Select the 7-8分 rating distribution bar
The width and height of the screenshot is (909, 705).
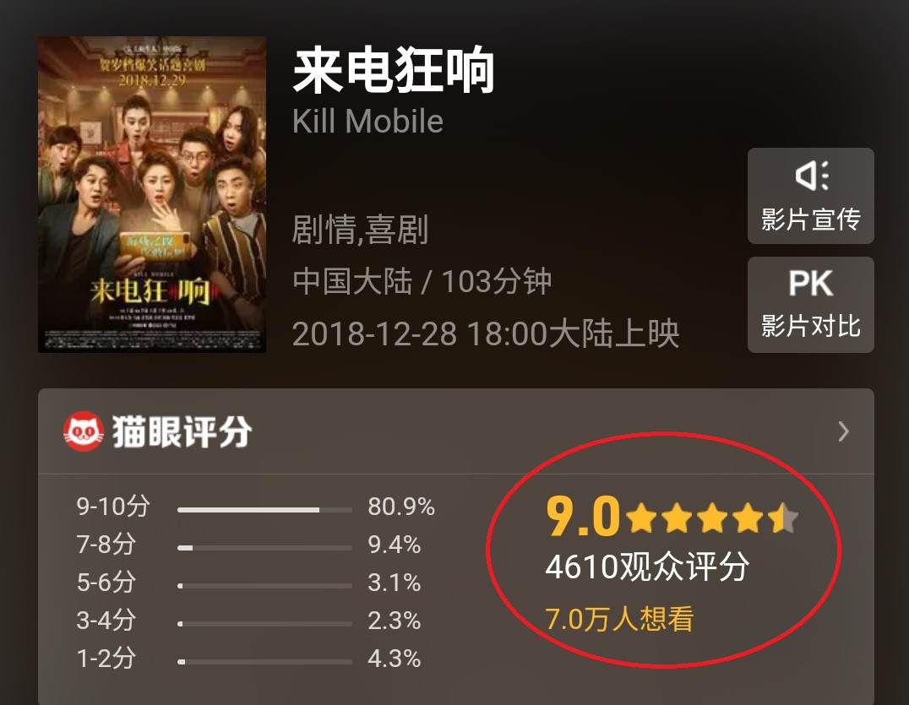click(264, 547)
